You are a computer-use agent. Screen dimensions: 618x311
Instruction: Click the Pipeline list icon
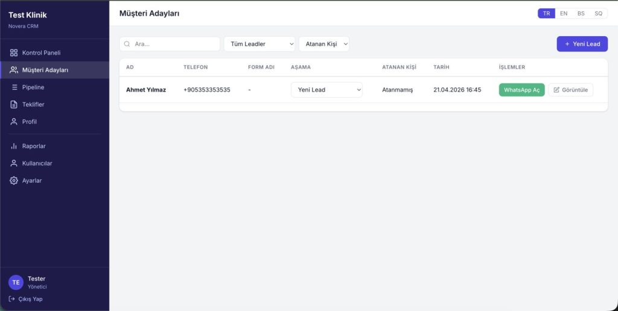click(14, 87)
